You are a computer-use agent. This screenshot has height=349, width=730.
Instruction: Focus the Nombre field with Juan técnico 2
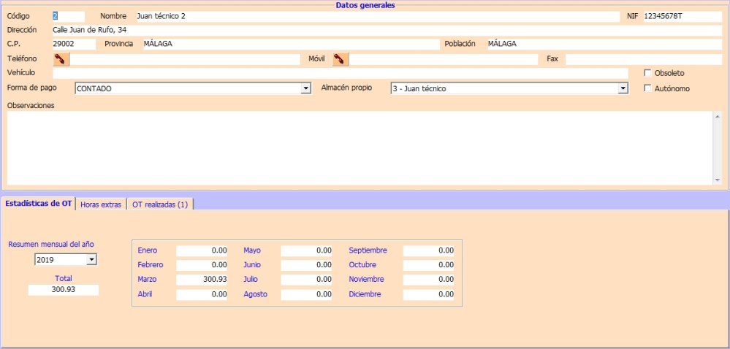(376, 16)
